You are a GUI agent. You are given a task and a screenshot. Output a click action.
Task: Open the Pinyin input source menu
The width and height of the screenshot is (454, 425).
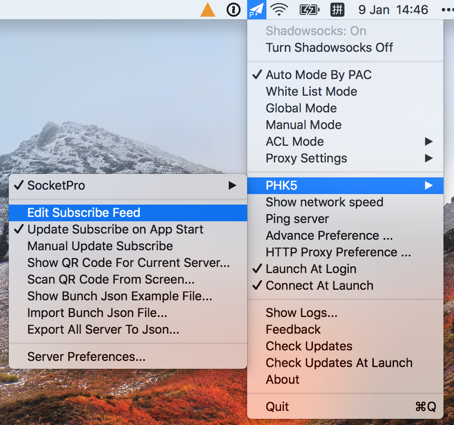pyautogui.click(x=337, y=10)
